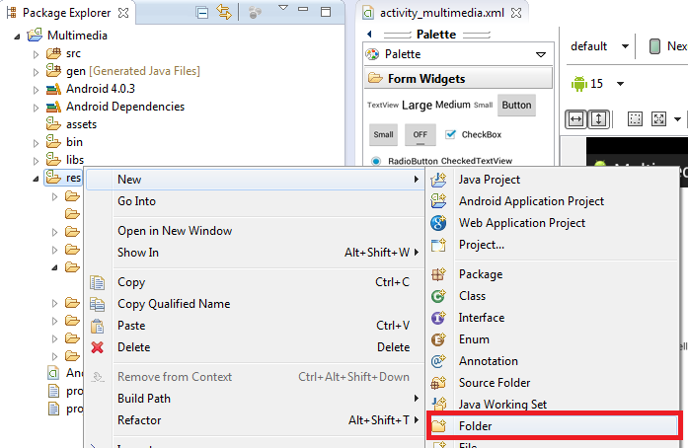
Task: Open the default configuration dropdown
Action: pos(600,46)
